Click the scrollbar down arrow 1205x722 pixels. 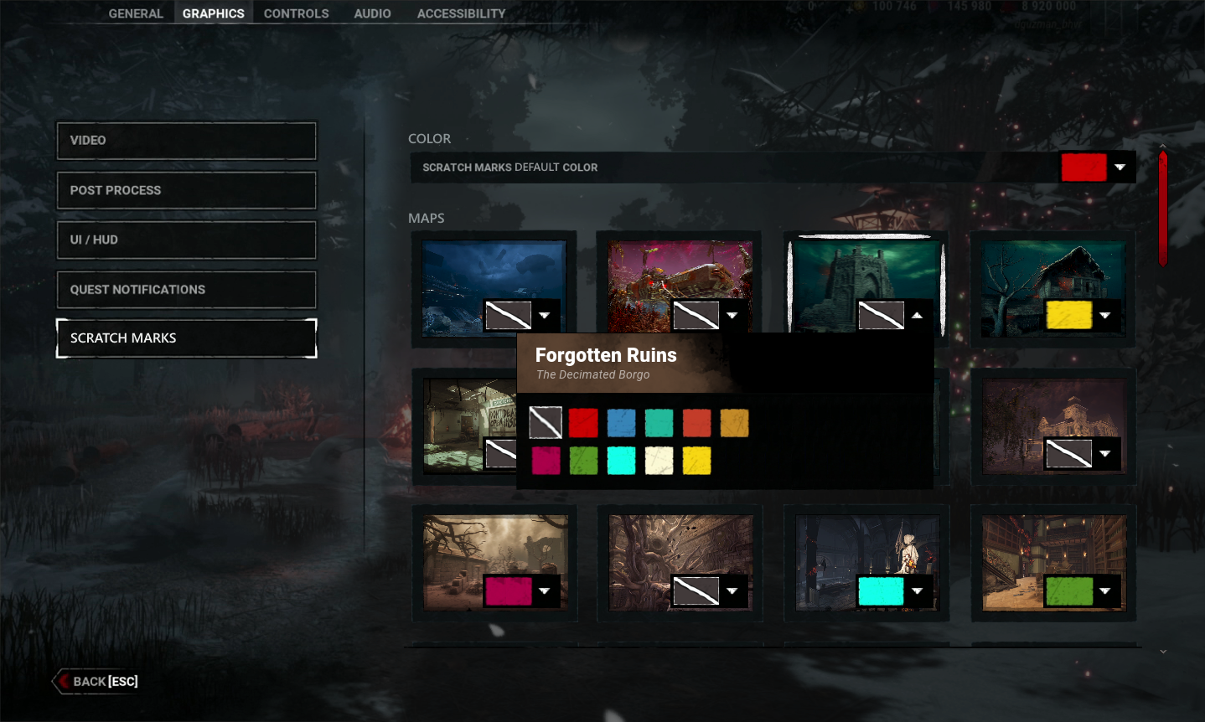click(1162, 651)
